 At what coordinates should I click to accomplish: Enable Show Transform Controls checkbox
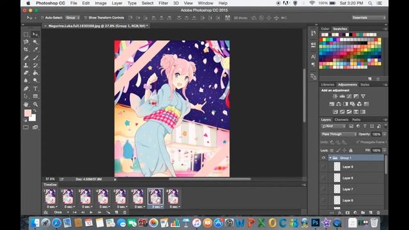point(86,18)
